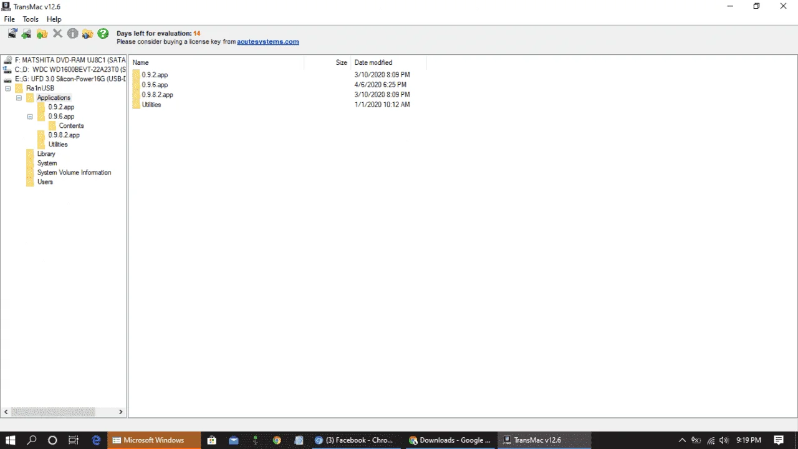Click tree panel scrollbar right arrow

121,412
